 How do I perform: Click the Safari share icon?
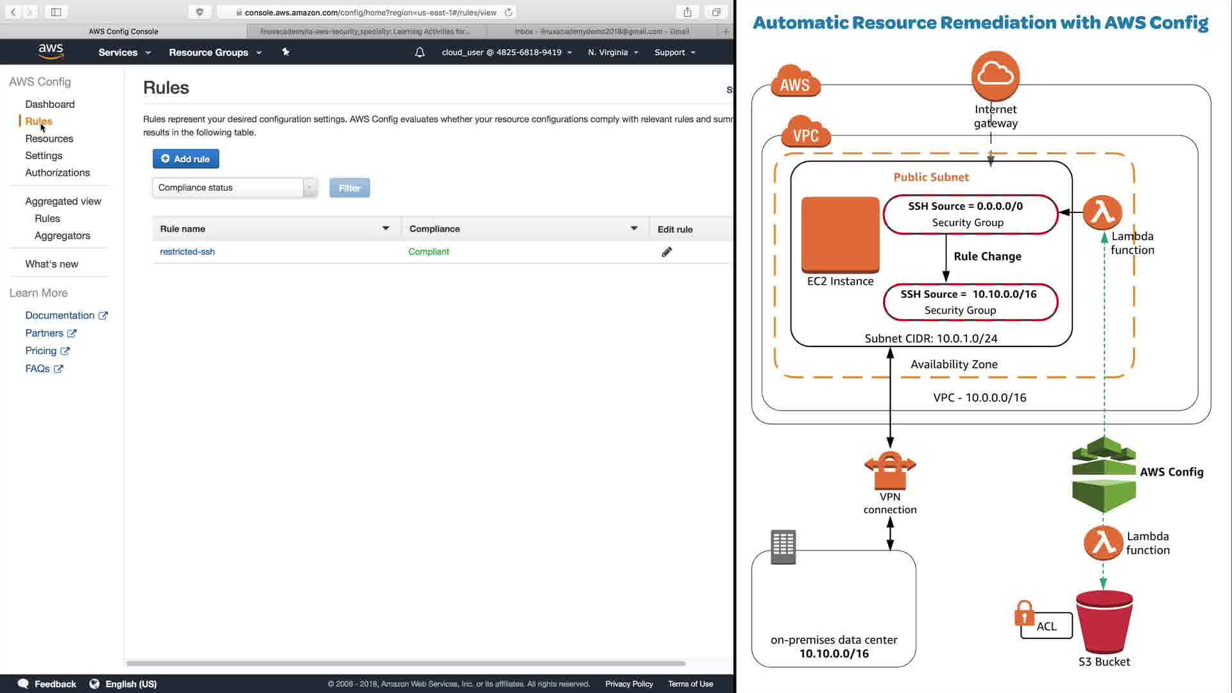click(687, 12)
